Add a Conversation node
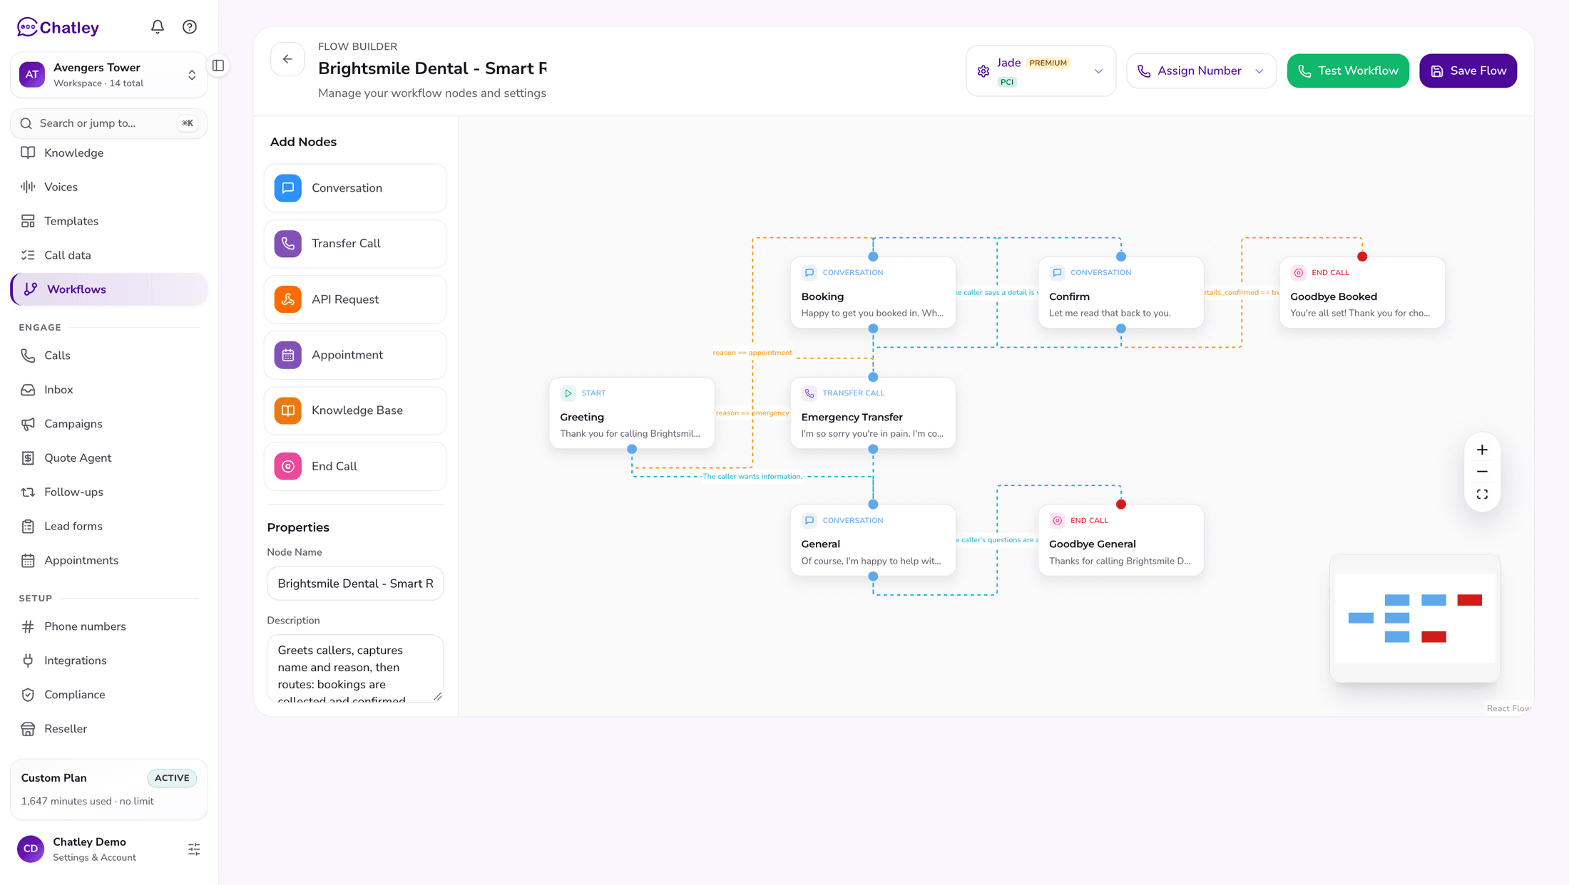Viewport: 1569px width, 885px height. [x=355, y=188]
